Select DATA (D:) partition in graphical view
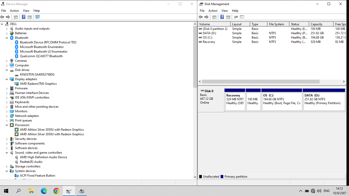 point(324,100)
